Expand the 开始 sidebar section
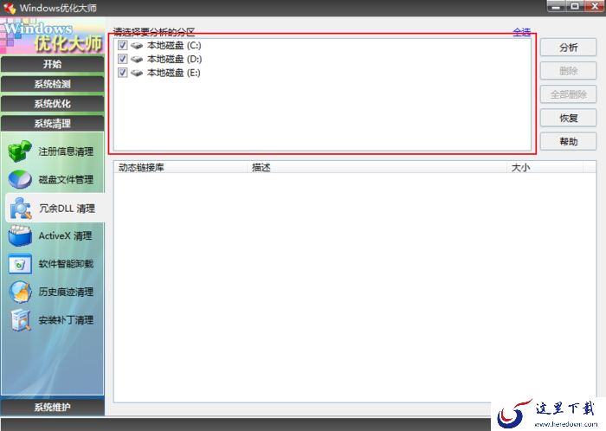This screenshot has height=431, width=606. point(53,64)
